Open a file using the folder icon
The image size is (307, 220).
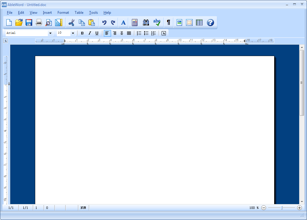19,22
